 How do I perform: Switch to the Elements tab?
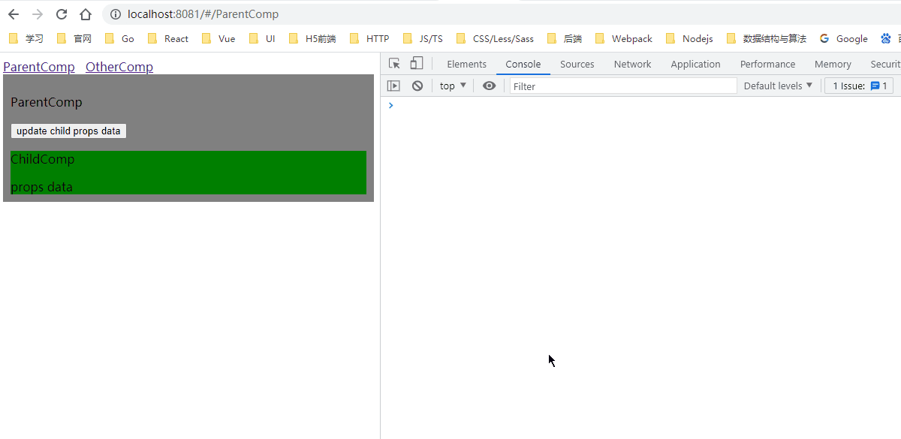click(466, 65)
